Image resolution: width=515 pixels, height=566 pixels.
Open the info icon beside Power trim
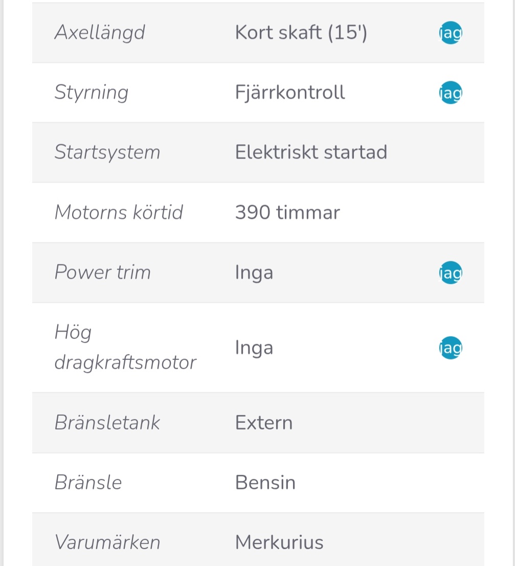click(x=451, y=273)
